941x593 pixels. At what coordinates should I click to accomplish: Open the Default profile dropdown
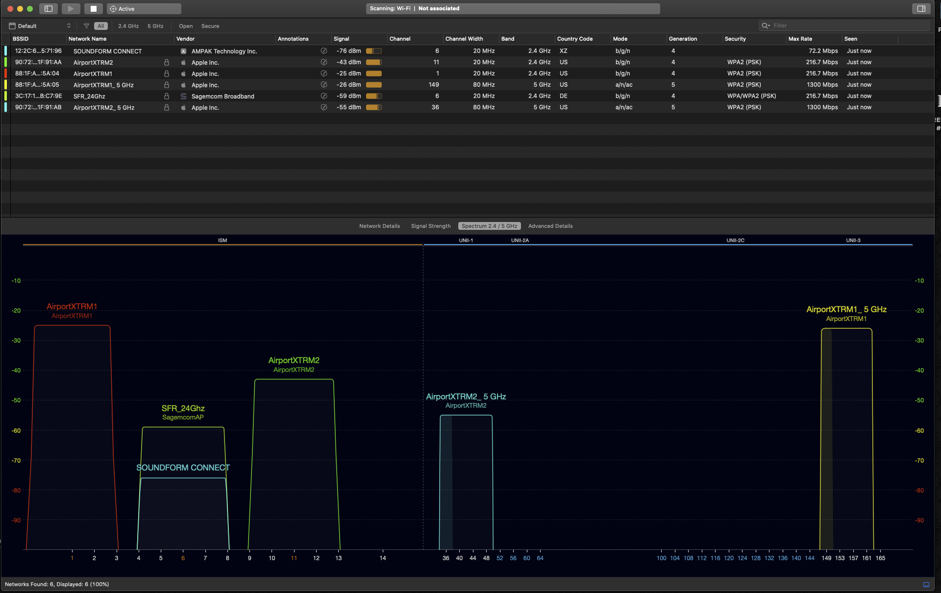[40, 26]
